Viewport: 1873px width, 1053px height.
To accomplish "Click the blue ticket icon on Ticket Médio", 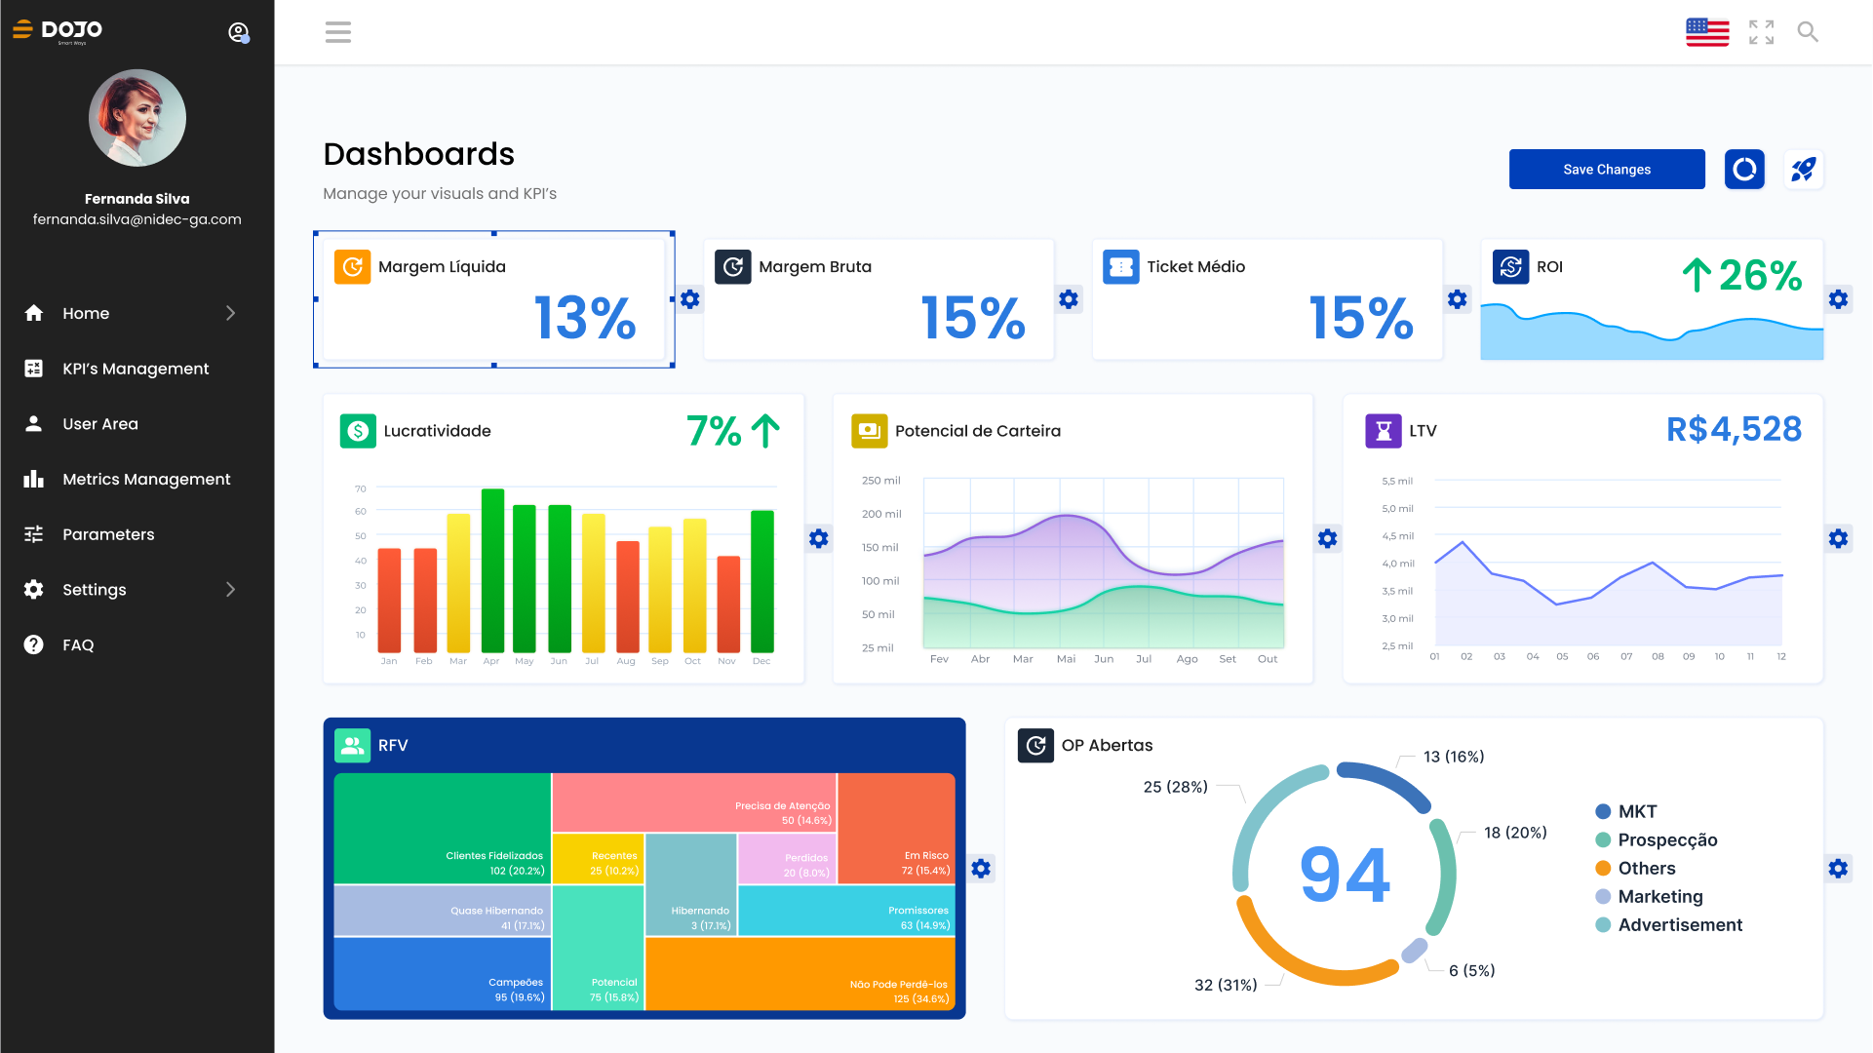I will [1121, 266].
